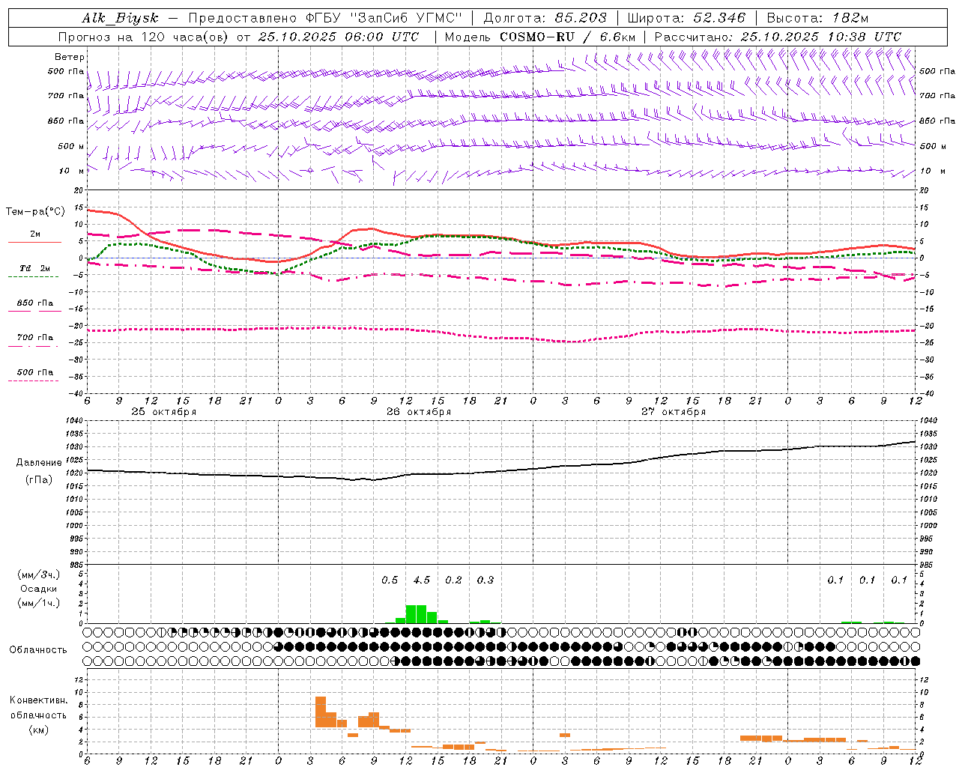
Task: Click the calculation time 25.10.2025 10:38 UTC
Action: (820, 37)
